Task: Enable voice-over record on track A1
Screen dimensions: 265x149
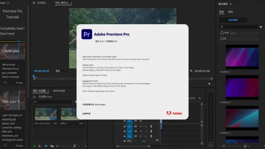Action: tap(151, 126)
